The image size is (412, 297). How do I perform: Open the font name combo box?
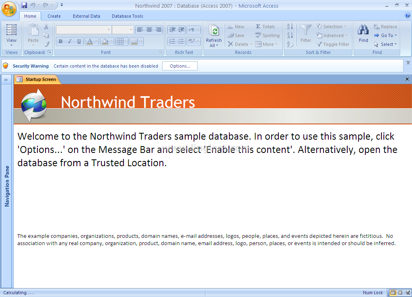pos(84,30)
